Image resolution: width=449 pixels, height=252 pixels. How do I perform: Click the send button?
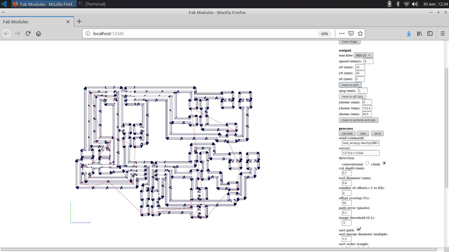click(x=377, y=134)
